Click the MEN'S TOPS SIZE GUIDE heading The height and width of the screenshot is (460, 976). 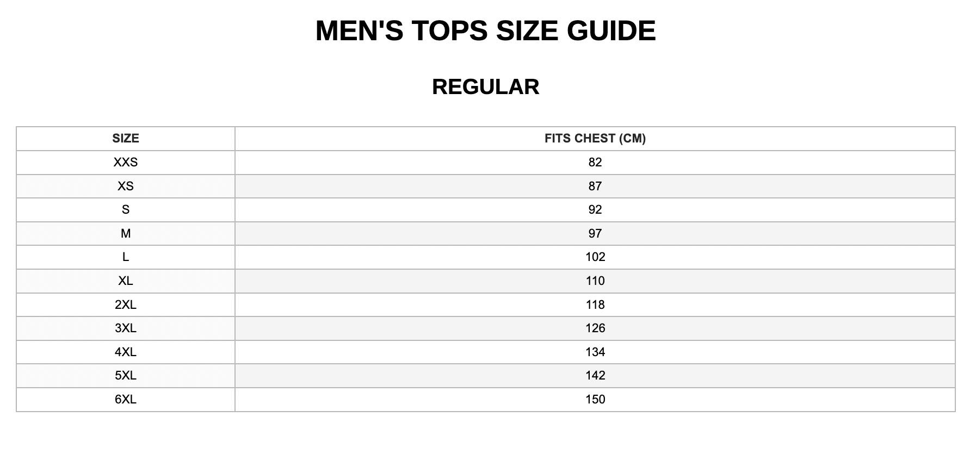(485, 30)
